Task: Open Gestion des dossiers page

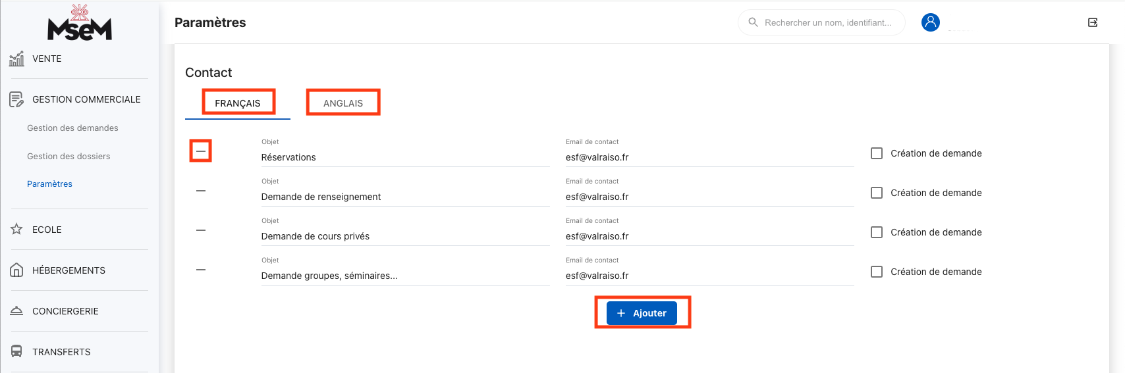Action: 69,157
